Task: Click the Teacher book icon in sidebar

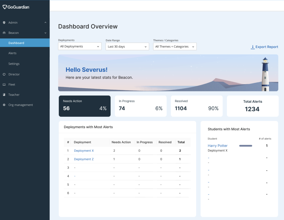Action: click(x=4, y=95)
